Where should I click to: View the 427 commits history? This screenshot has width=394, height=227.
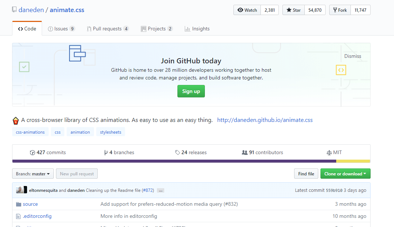(x=48, y=152)
